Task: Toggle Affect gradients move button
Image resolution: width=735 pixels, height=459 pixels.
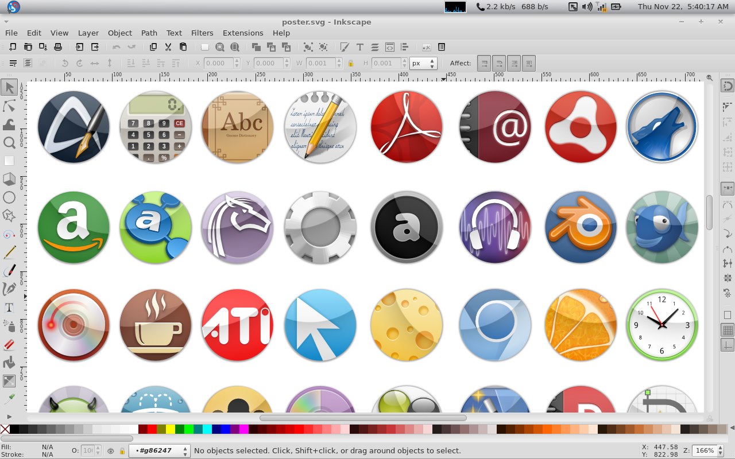Action: click(x=514, y=63)
